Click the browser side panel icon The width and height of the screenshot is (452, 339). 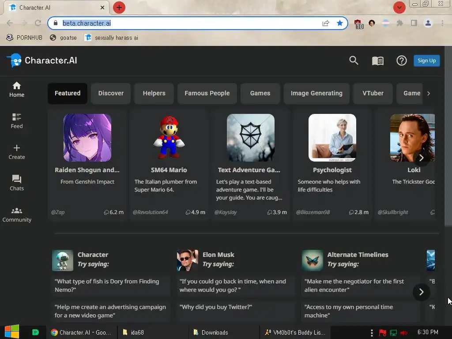point(414,23)
